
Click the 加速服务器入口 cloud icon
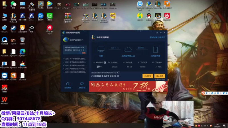pos(128,49)
